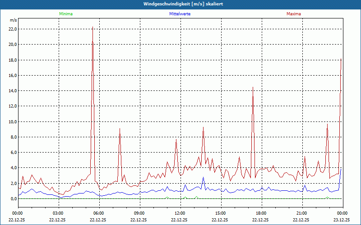
Task: Click the 0,0 y-axis value label
Action: tap(14, 199)
